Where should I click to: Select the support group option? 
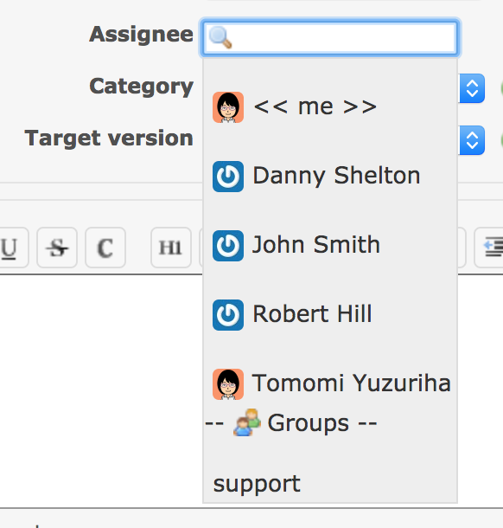(x=330, y=484)
